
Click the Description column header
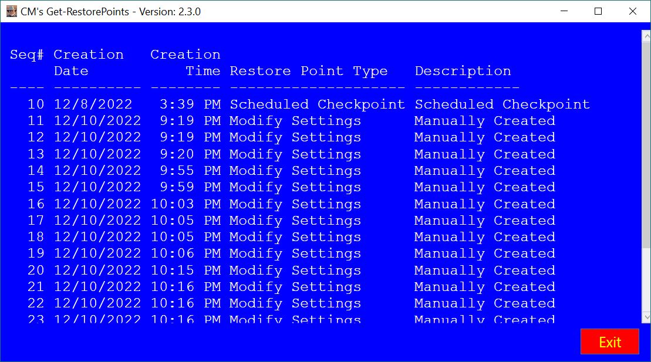pos(463,71)
